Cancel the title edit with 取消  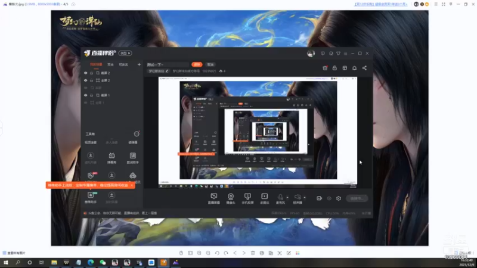point(210,64)
